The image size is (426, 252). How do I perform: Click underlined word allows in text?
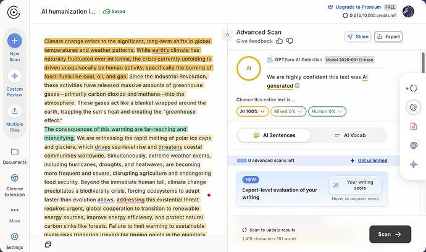pyautogui.click(x=106, y=199)
